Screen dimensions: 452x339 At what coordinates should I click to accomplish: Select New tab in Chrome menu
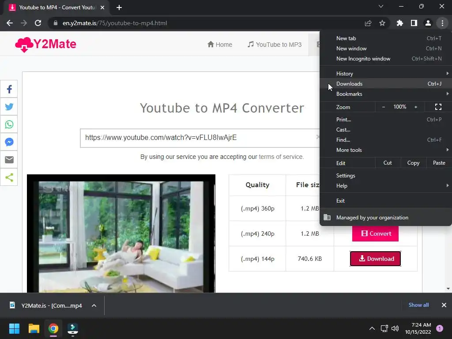[x=386, y=38]
